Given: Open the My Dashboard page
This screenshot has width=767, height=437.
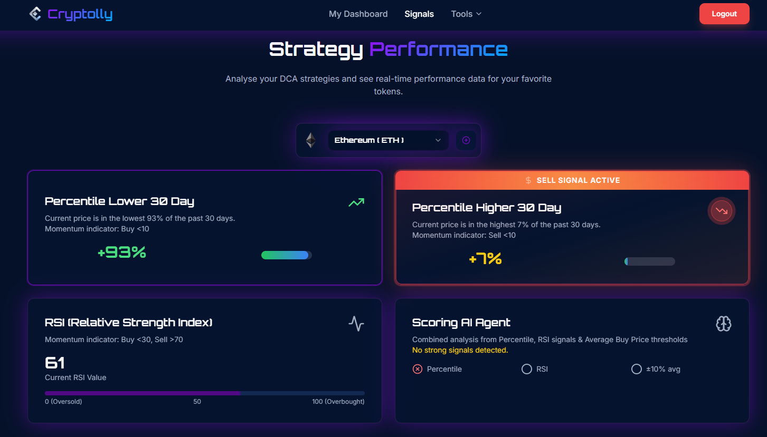Looking at the screenshot, I should click(x=358, y=14).
